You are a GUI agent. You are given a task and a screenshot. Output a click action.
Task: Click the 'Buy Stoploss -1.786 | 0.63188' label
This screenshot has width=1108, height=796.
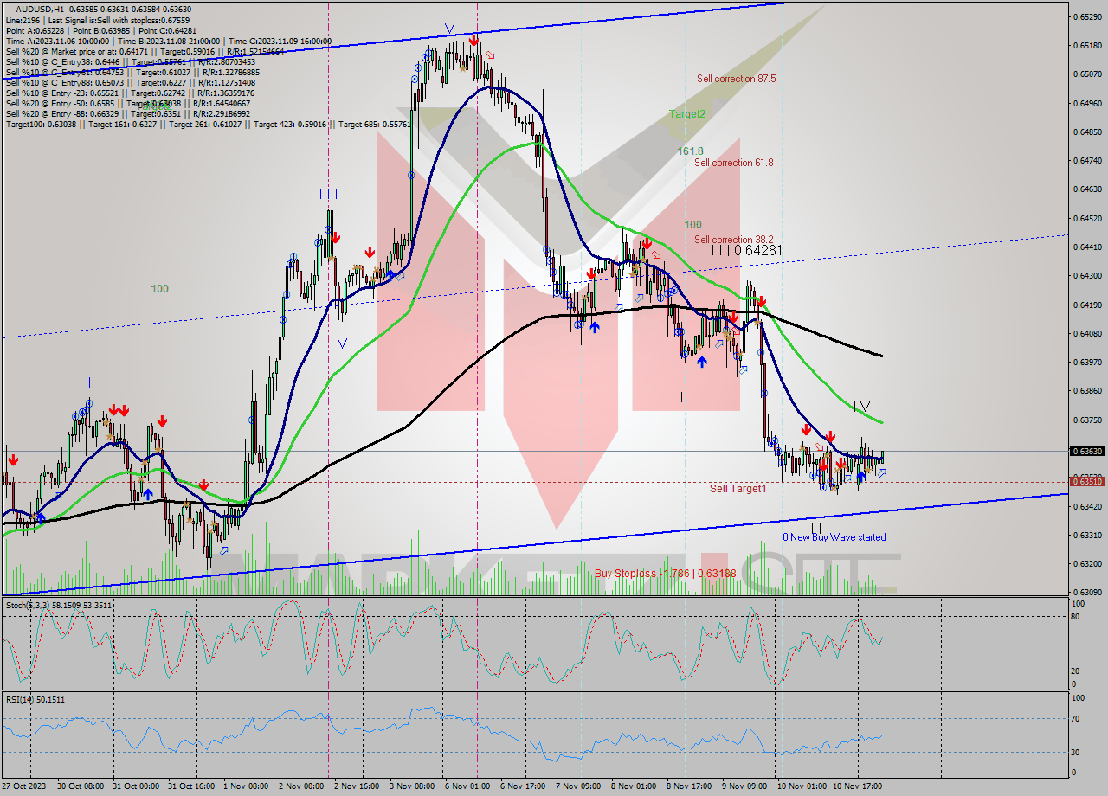pyautogui.click(x=665, y=574)
